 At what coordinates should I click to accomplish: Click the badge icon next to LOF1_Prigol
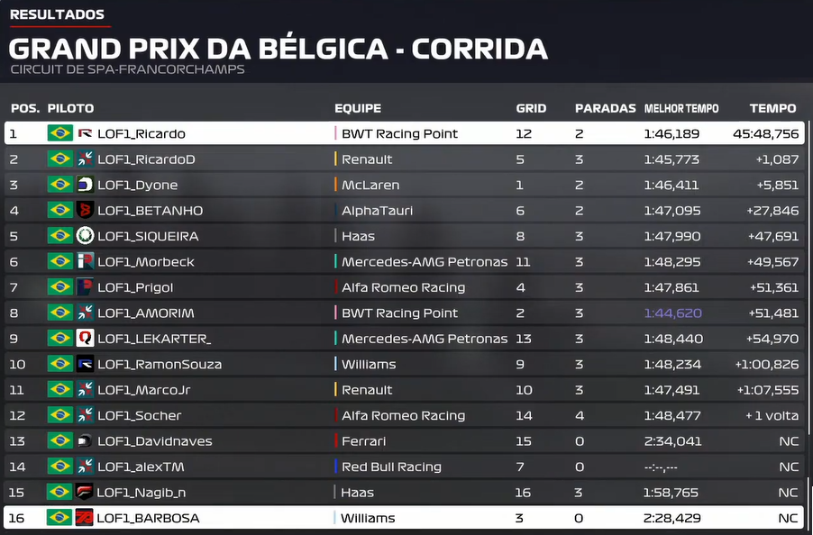coord(85,287)
